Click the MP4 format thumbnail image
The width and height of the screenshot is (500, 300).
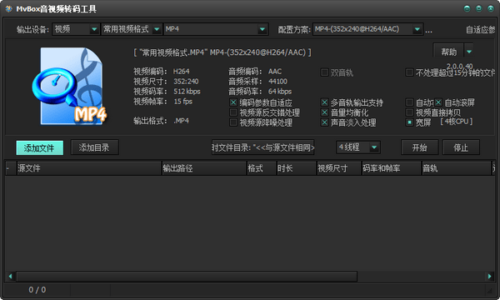[x=70, y=86]
